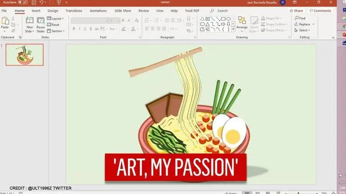Click the Copy icon in Clipboard group
This screenshot has width=346, height=194.
click(13, 25)
